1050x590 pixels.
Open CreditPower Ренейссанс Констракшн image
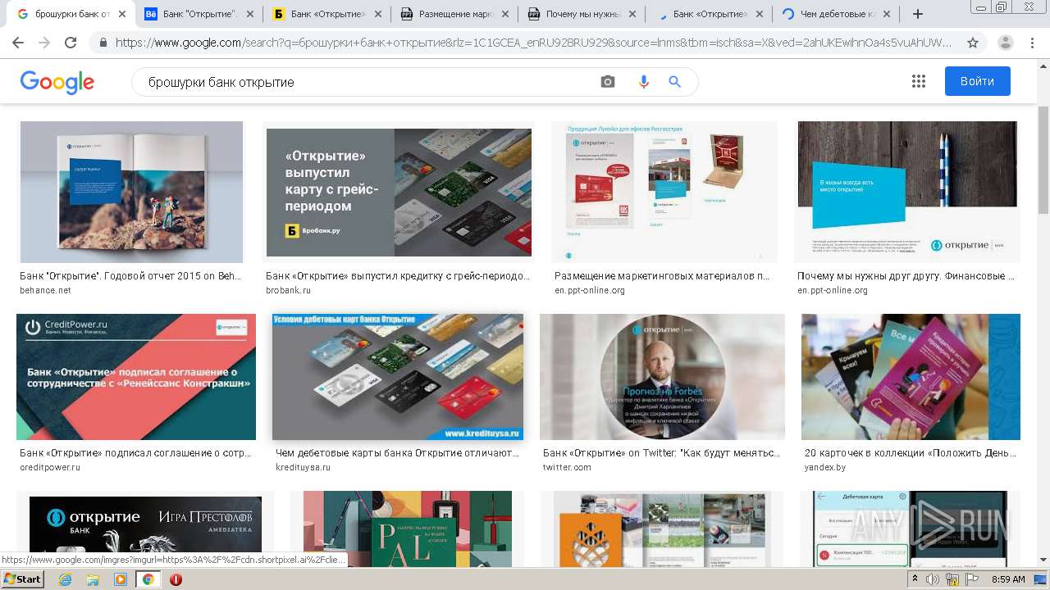coord(136,377)
